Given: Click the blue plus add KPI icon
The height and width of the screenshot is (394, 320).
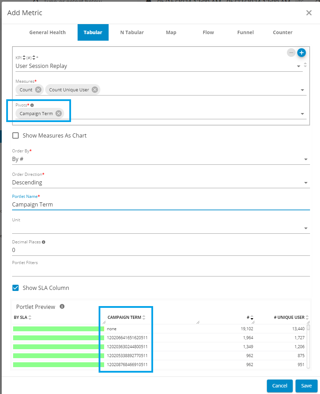Looking at the screenshot, I should point(302,53).
